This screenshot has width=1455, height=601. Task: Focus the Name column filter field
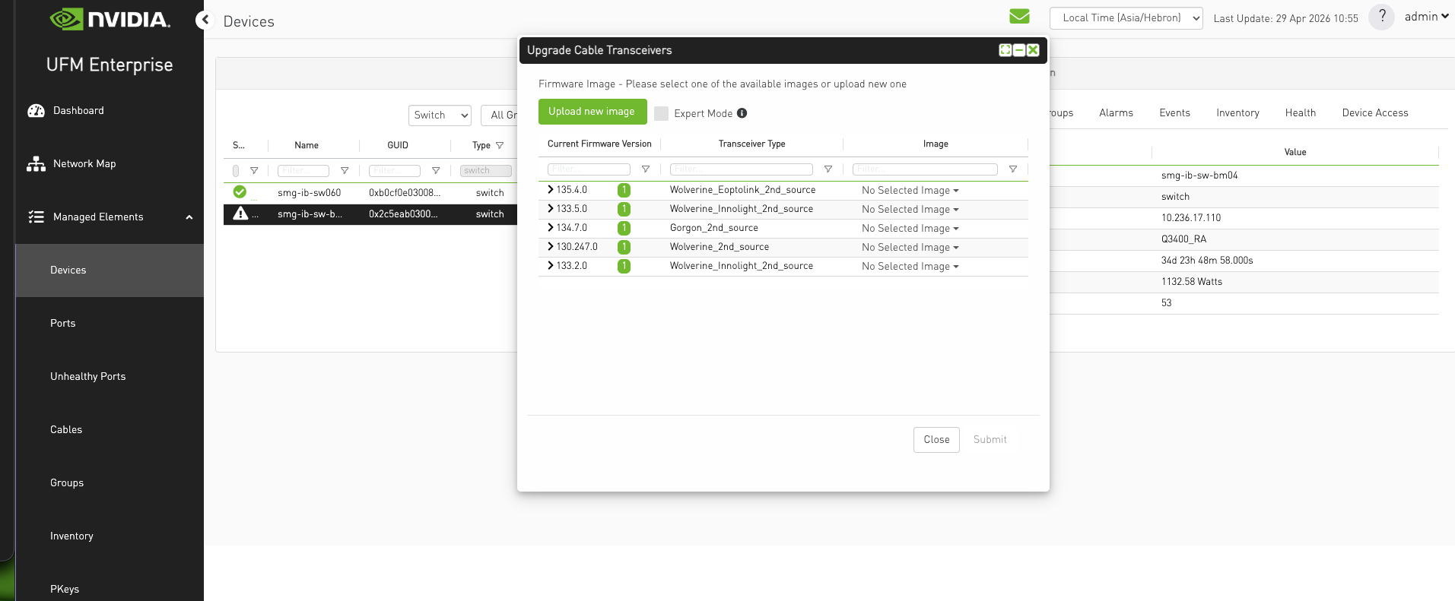[303, 171]
